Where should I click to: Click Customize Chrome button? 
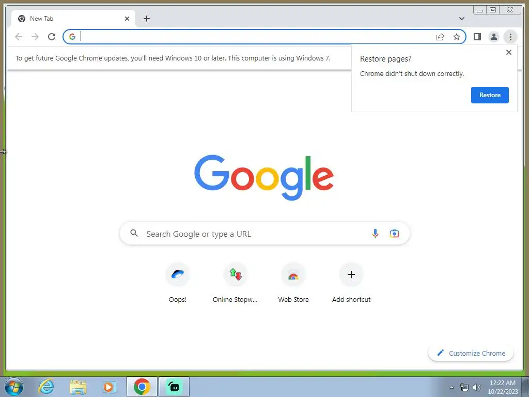pyautogui.click(x=471, y=353)
